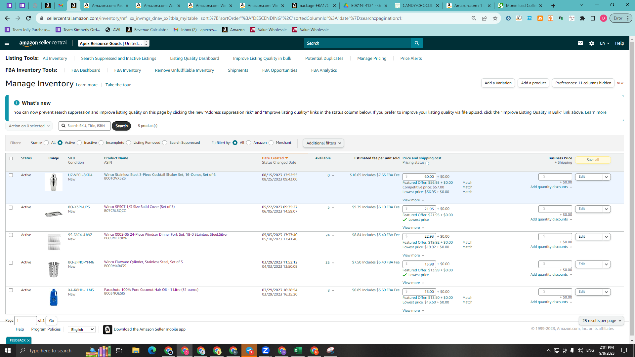Open the EN language dropdown in header
The height and width of the screenshot is (357, 635).
(605, 43)
